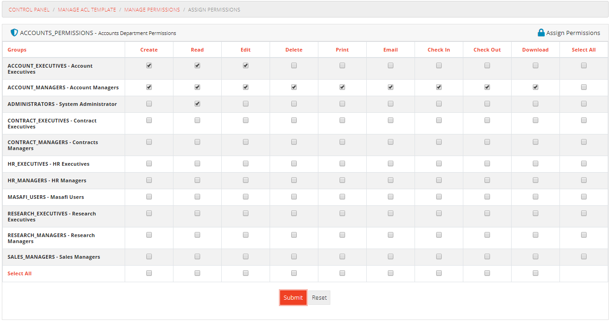Click the Groups column header
The height and width of the screenshot is (325, 611).
(x=17, y=50)
